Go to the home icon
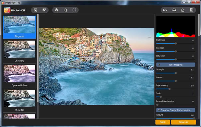Screen dimensions: 201x127 coord(183,10)
